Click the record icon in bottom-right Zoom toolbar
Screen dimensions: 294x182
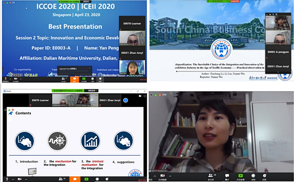(253, 175)
